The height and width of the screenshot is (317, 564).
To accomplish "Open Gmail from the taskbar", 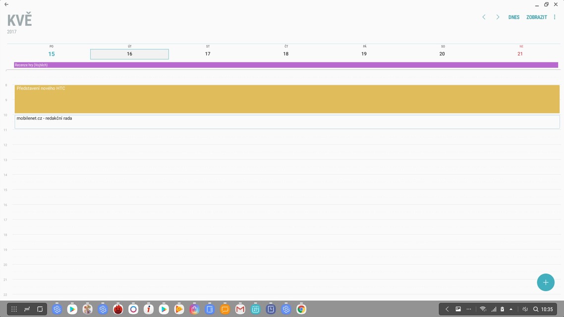I will click(x=240, y=310).
